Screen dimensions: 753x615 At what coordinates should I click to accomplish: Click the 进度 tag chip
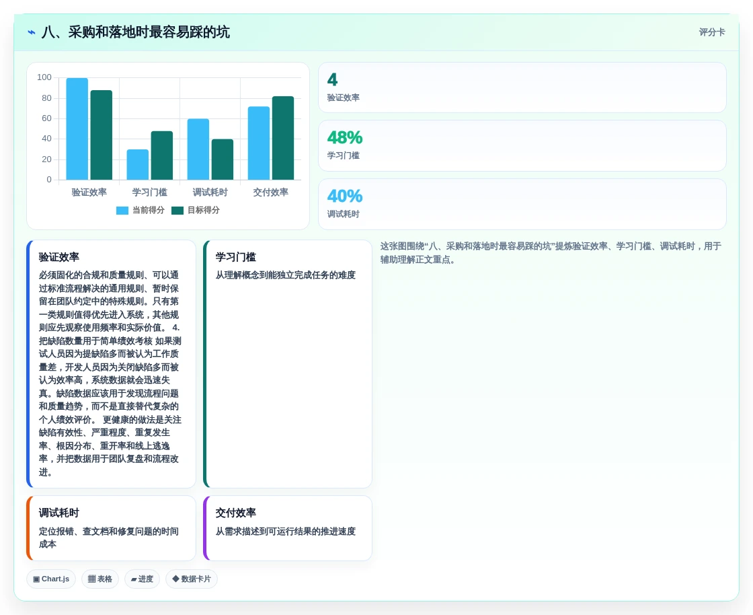point(142,579)
